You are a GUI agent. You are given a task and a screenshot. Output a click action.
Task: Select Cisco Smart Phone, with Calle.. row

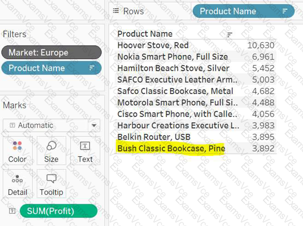(195, 114)
